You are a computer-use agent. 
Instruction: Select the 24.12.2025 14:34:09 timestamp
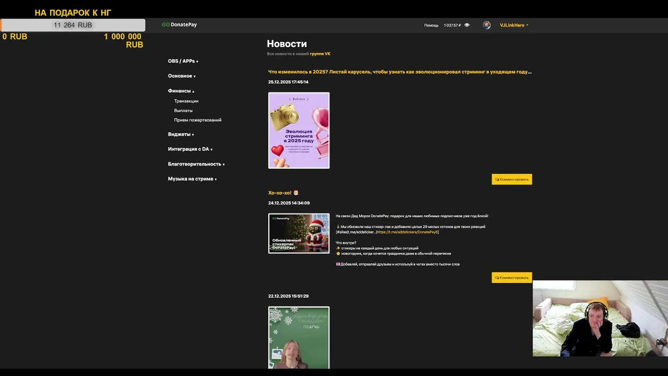tap(289, 203)
